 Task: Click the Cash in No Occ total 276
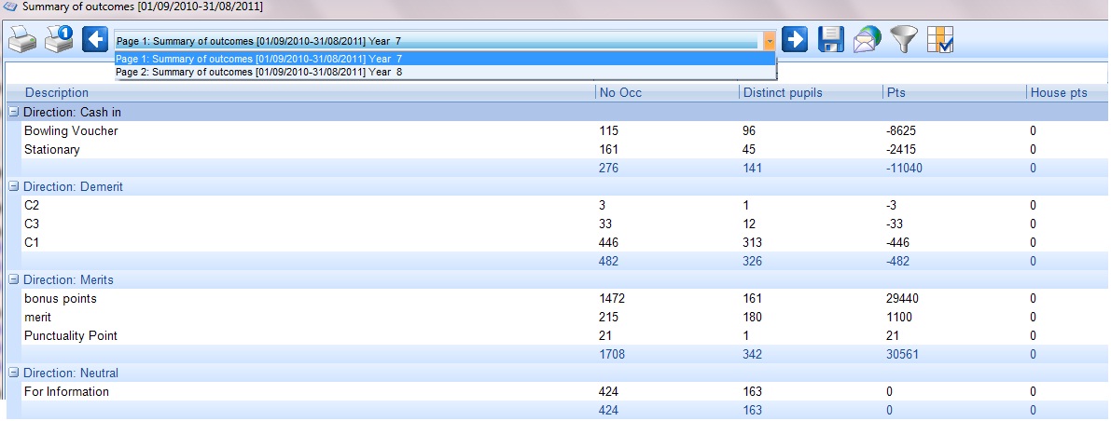point(608,169)
